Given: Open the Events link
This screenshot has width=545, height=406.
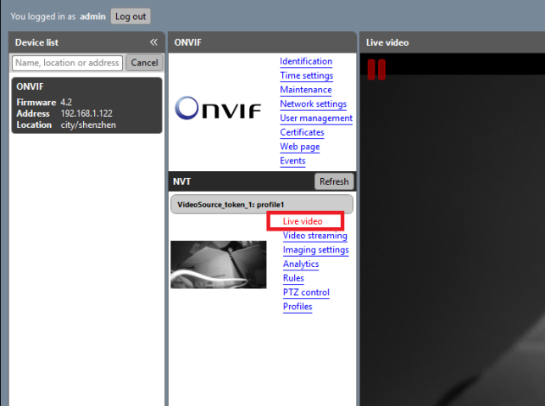Looking at the screenshot, I should tap(292, 161).
